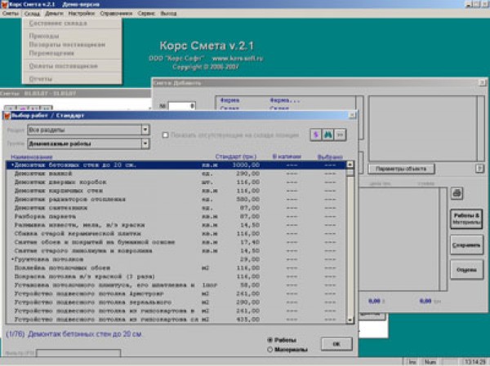Click the printer icon button
The height and width of the screenshot is (366, 490).
click(x=457, y=192)
